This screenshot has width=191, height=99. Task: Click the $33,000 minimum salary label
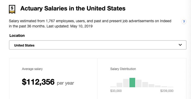(116, 91)
